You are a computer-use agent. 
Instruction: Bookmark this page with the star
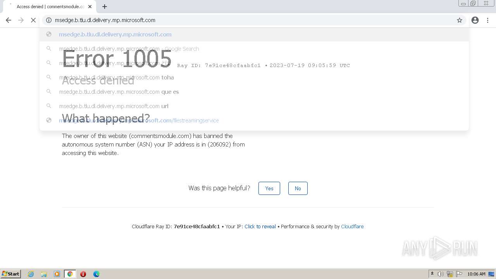pos(460,20)
